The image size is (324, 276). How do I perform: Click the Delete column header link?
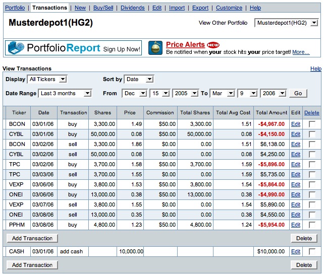312,113
